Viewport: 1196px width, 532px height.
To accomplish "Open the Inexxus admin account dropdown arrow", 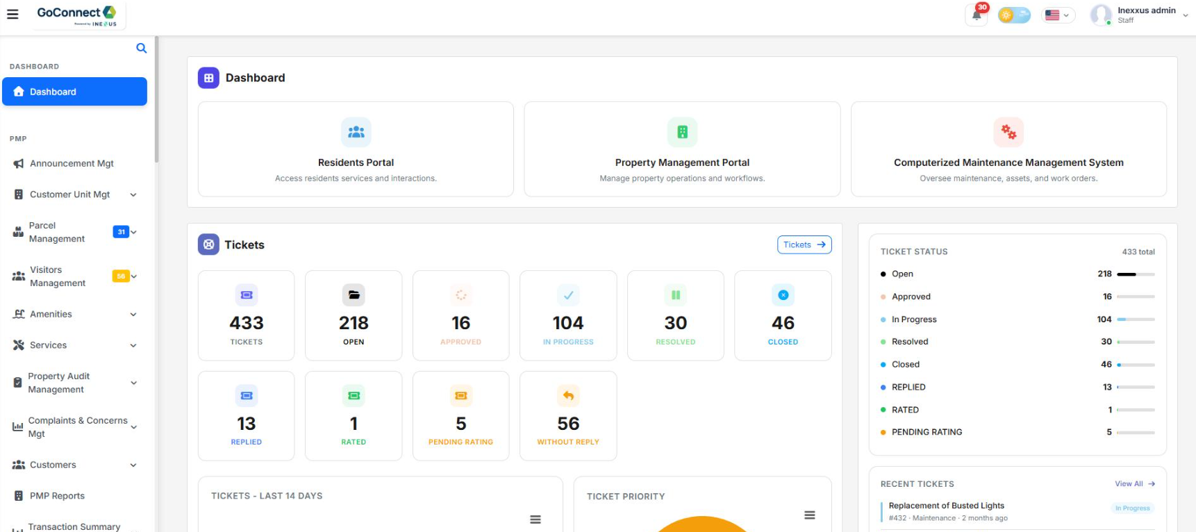I will coord(1185,15).
